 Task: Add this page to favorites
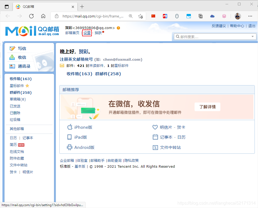coord(140,16)
